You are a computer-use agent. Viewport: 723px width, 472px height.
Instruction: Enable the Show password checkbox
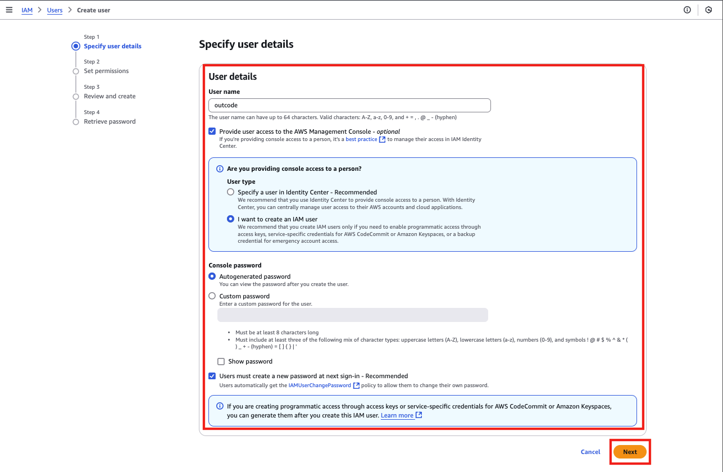(221, 362)
